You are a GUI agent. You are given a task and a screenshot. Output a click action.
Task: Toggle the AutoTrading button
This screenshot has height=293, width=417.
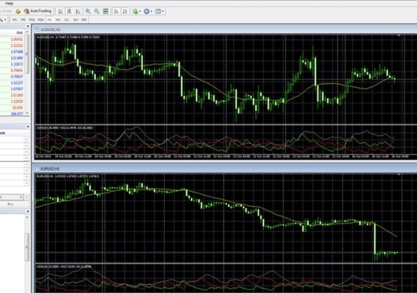(x=37, y=11)
